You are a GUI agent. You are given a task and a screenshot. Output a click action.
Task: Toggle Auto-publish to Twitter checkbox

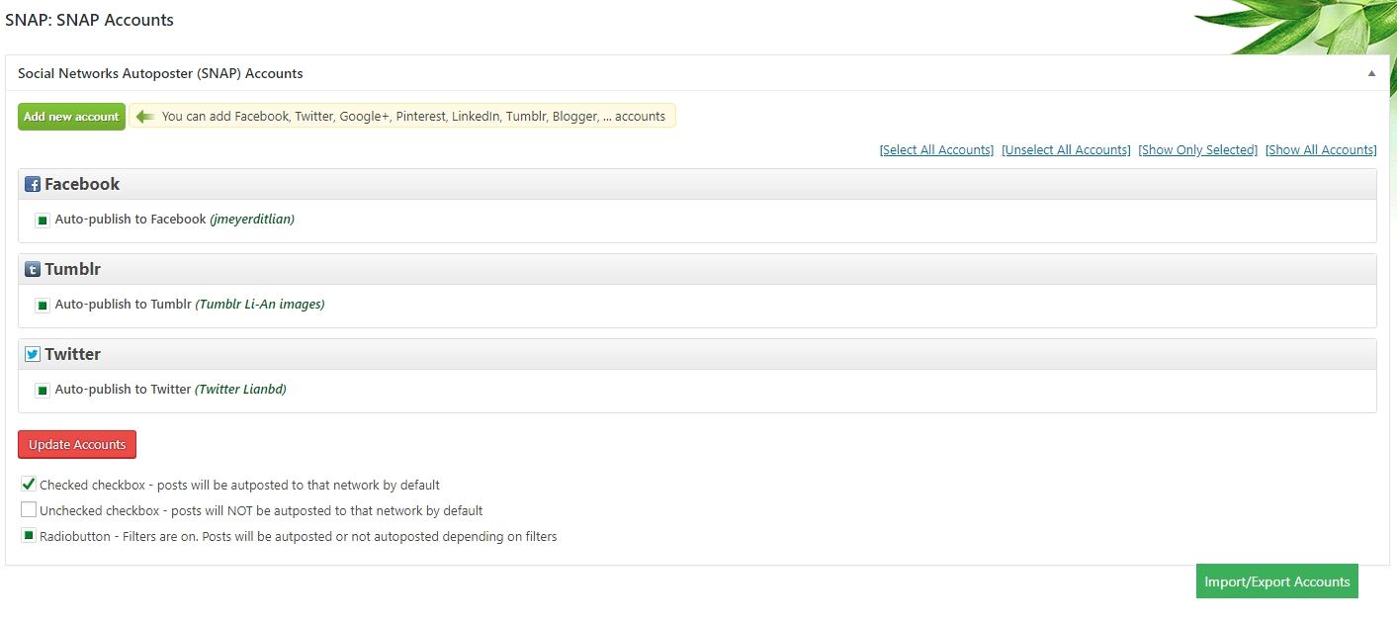tap(43, 390)
